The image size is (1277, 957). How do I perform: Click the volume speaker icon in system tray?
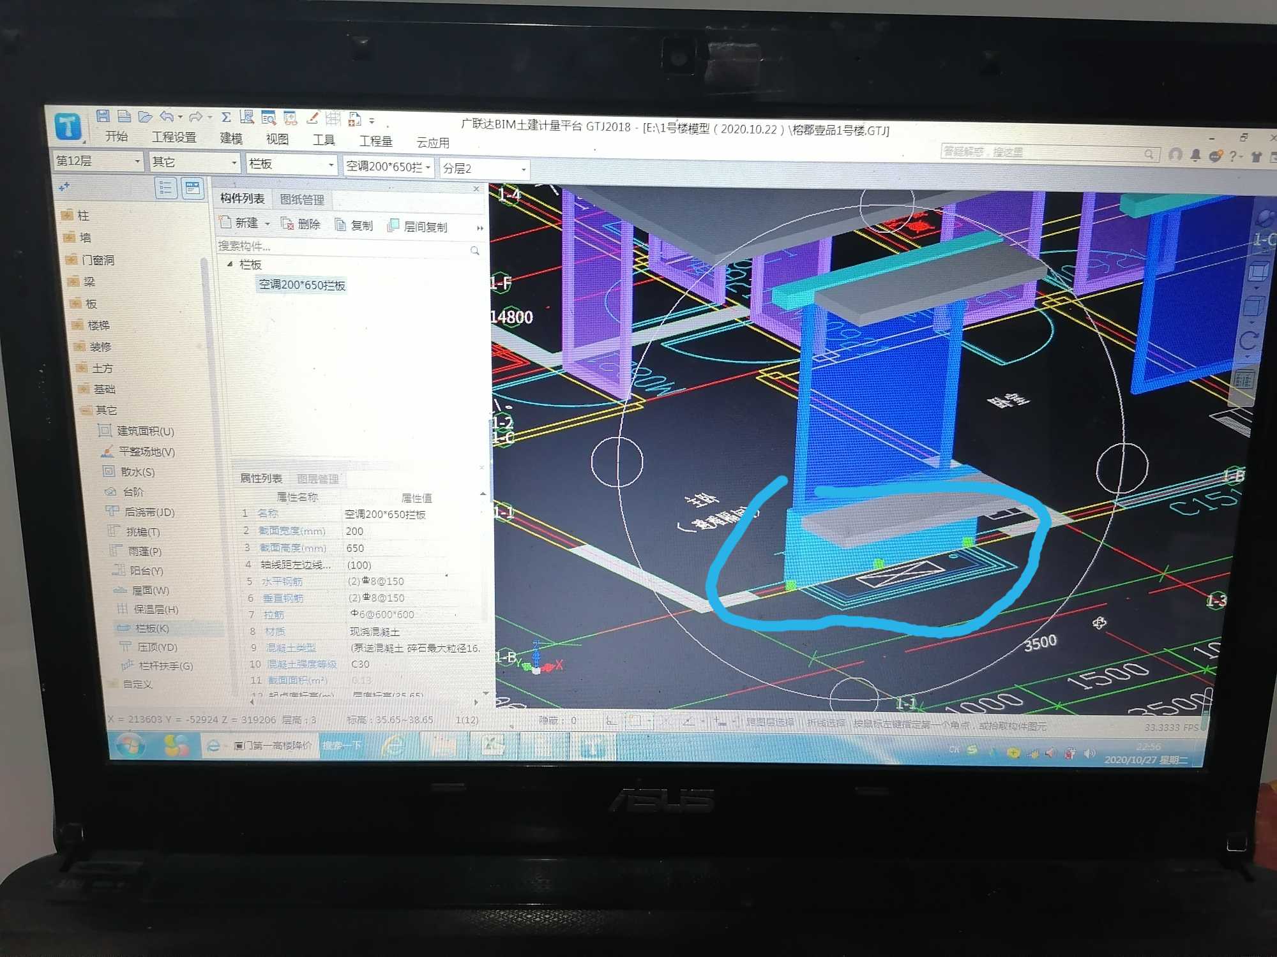(x=1090, y=753)
